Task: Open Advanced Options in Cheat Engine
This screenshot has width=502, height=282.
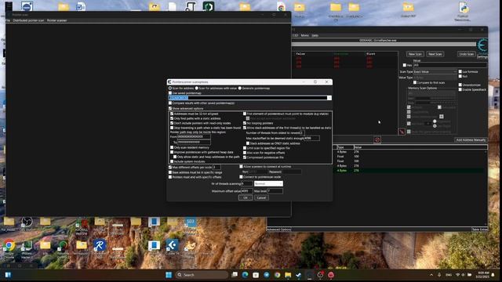Action: pos(279,230)
